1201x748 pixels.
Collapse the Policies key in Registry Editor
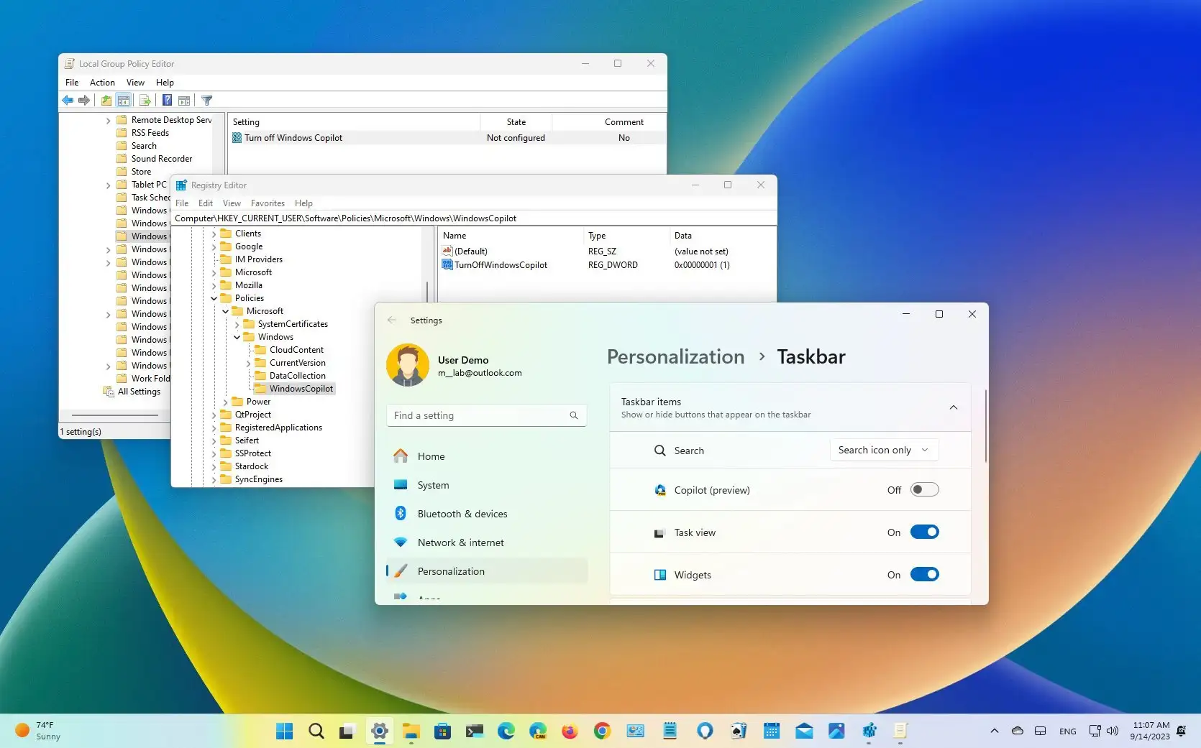tap(214, 298)
